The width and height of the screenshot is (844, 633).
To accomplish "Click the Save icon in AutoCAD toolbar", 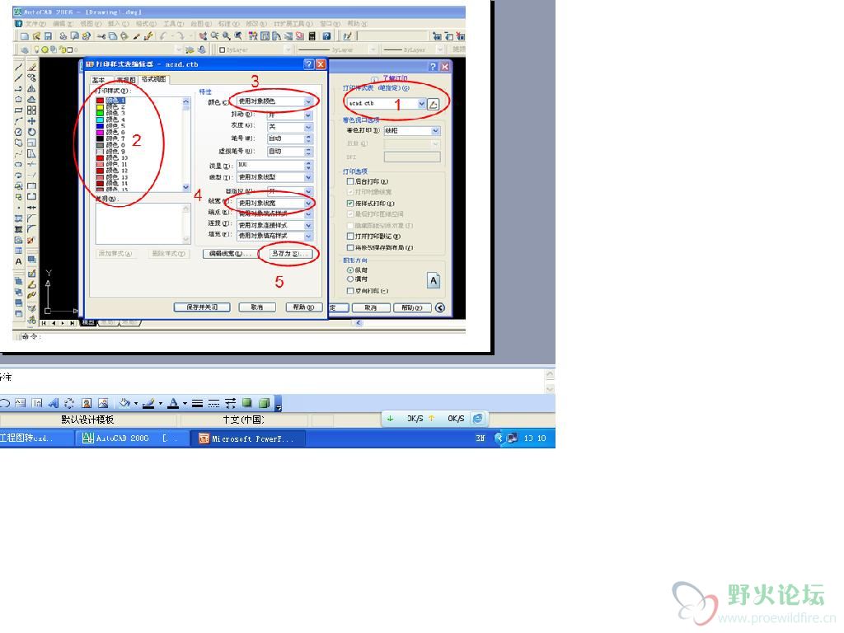I will click(x=48, y=36).
